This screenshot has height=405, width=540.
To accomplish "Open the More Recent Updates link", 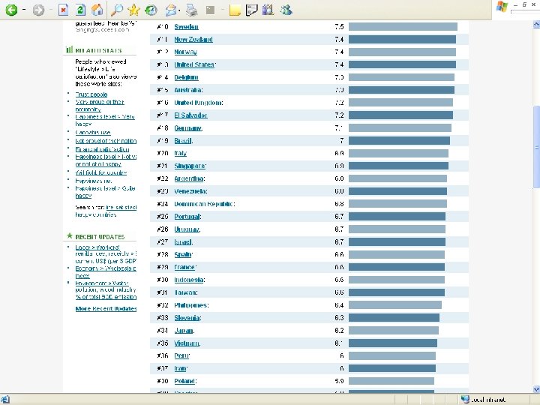I will click(x=106, y=308).
